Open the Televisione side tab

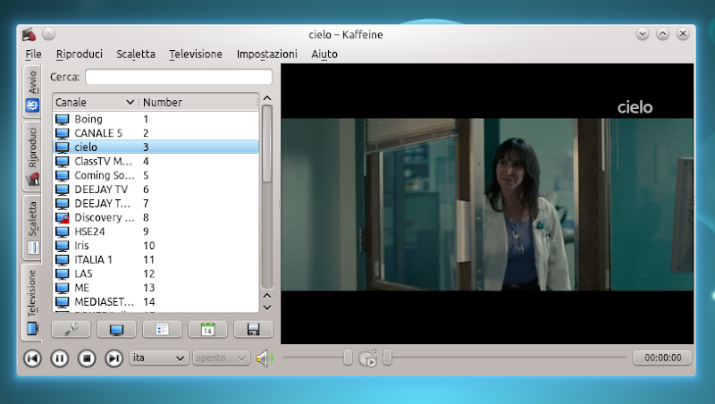tap(32, 302)
